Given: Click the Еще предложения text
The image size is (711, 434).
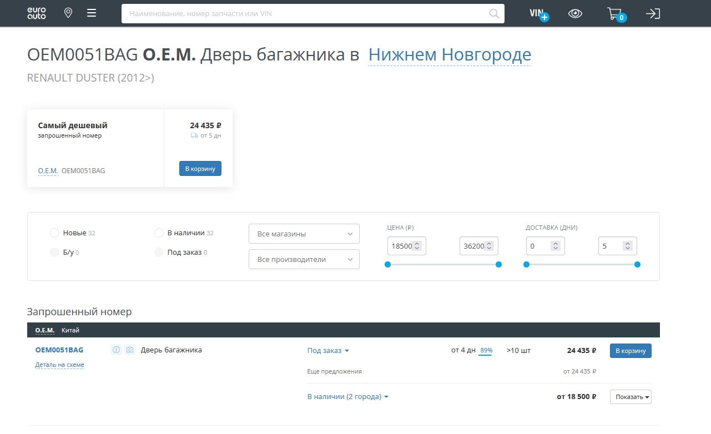Looking at the screenshot, I should pyautogui.click(x=335, y=371).
